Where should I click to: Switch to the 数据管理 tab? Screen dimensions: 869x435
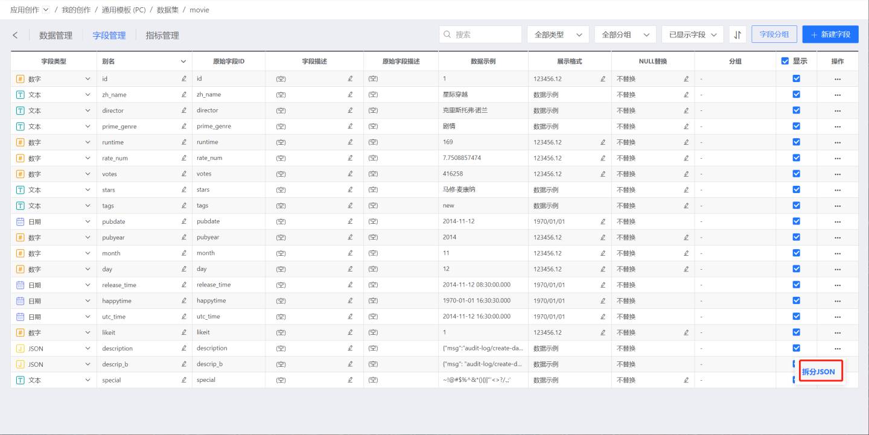pos(56,36)
